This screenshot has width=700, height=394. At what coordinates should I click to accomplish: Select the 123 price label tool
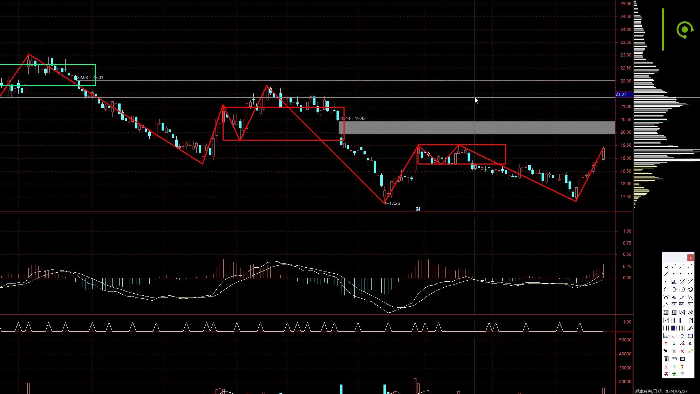pyautogui.click(x=674, y=282)
